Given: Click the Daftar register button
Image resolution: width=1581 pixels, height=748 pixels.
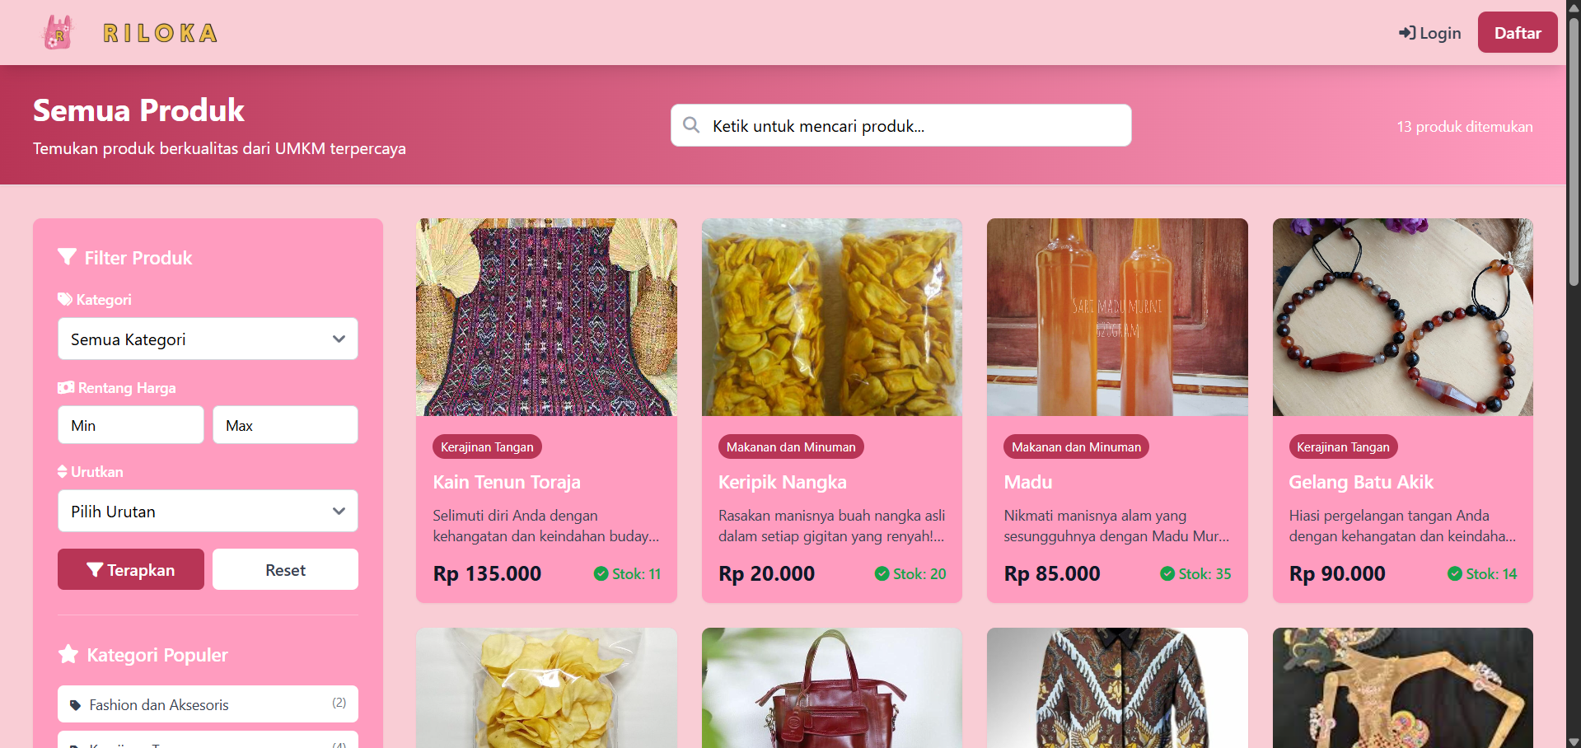Looking at the screenshot, I should coord(1518,33).
